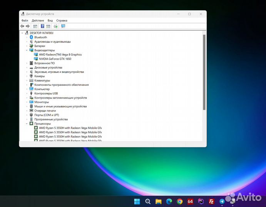
Task: Click the Камеры webcam icon
Action: click(31, 76)
